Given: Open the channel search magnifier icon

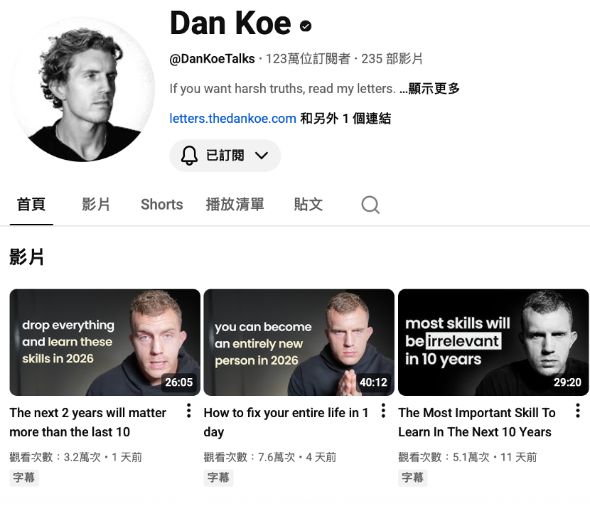Looking at the screenshot, I should pyautogui.click(x=370, y=205).
